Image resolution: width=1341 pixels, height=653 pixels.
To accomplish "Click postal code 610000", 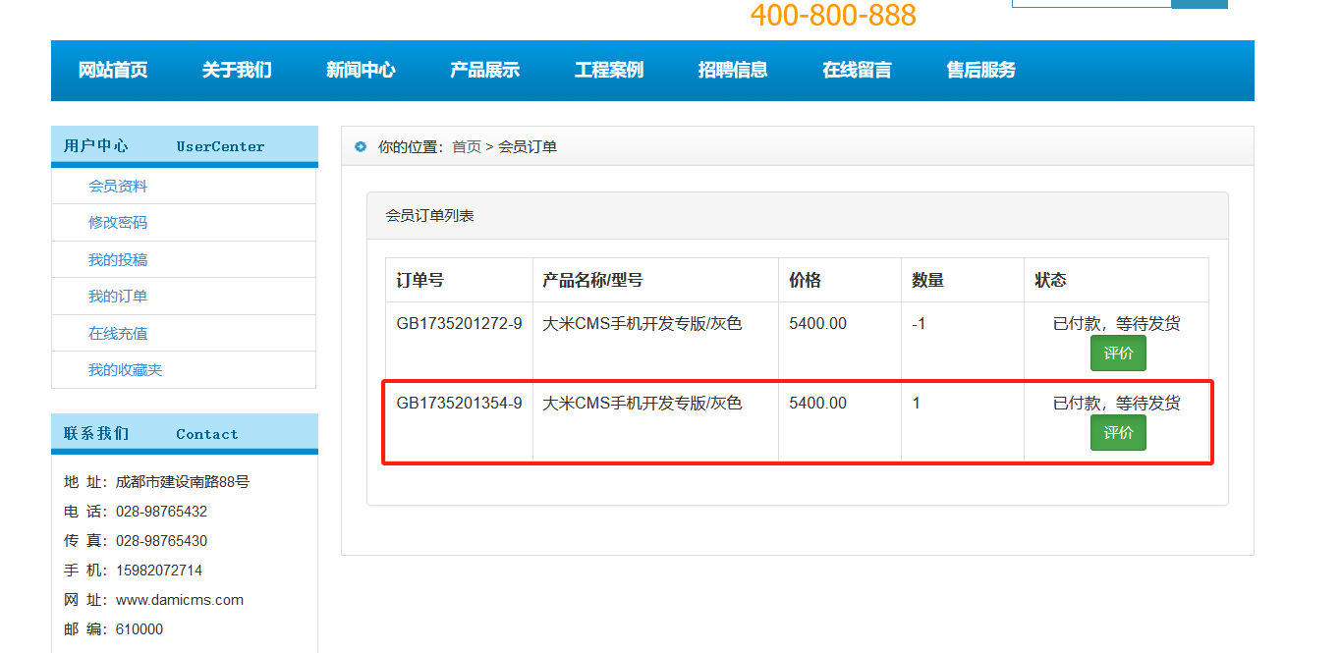I will tap(140, 629).
